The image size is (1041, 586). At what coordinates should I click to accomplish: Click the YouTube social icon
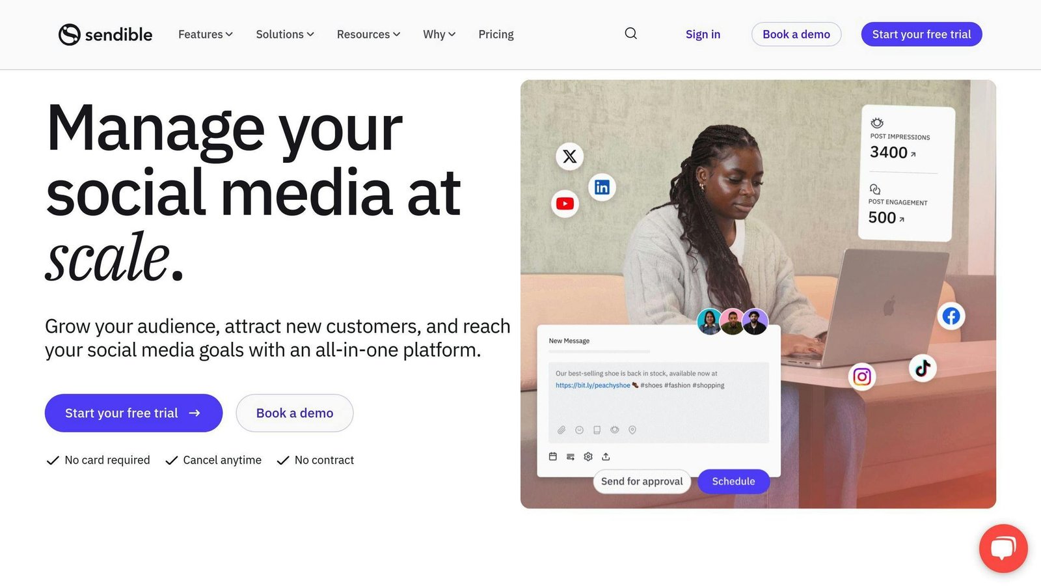click(565, 204)
